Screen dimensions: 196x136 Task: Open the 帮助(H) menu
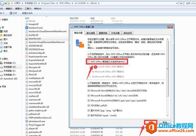coord(38,9)
